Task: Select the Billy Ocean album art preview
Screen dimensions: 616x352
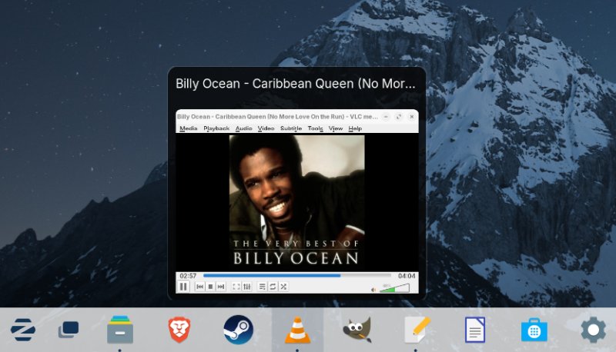Action: pyautogui.click(x=297, y=203)
